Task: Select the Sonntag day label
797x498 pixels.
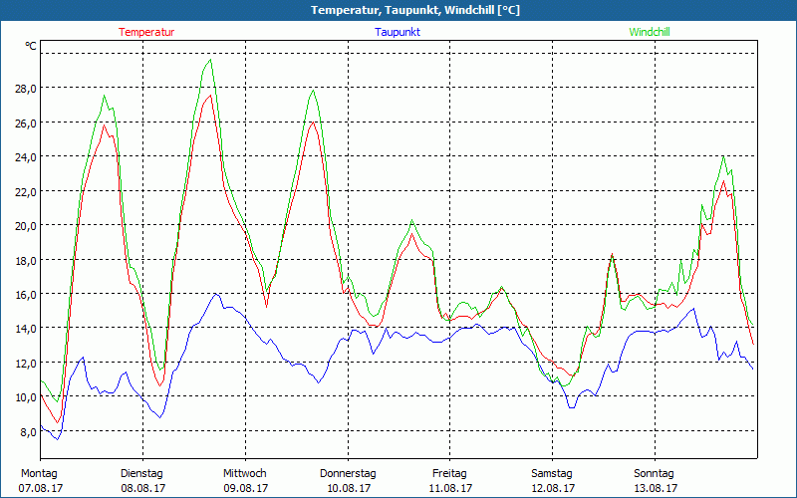Action: (x=654, y=474)
